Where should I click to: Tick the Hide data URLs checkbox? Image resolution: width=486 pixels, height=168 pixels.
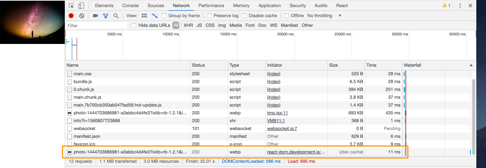click(134, 25)
